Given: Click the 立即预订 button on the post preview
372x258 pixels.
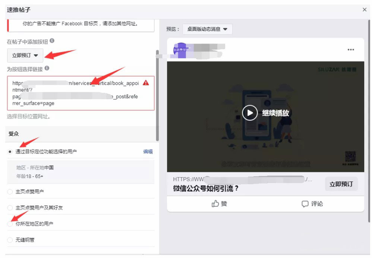Looking at the screenshot, I should (341, 184).
